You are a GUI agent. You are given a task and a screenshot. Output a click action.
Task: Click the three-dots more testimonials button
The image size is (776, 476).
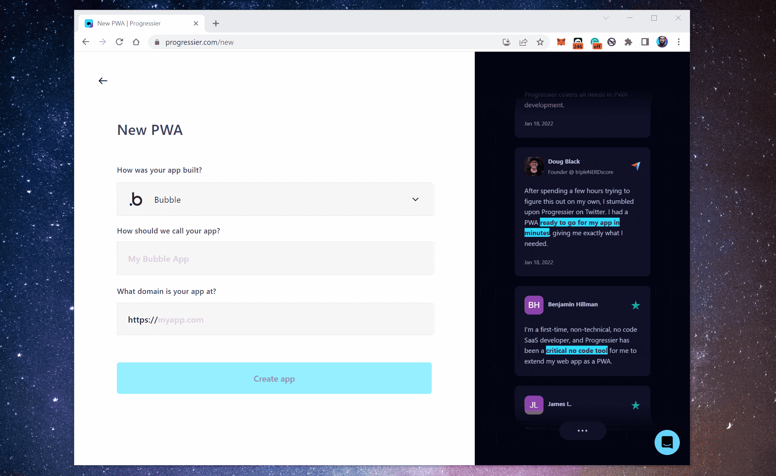pyautogui.click(x=583, y=431)
